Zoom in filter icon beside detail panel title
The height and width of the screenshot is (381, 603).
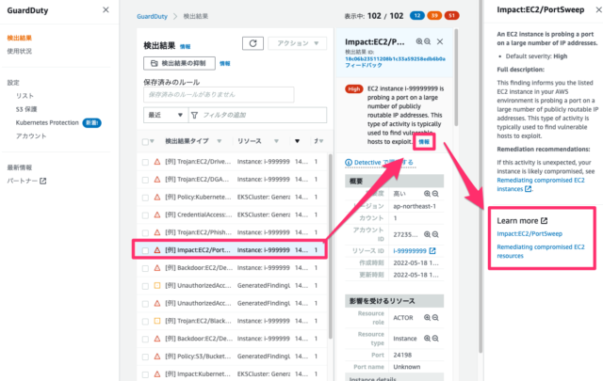(419, 41)
